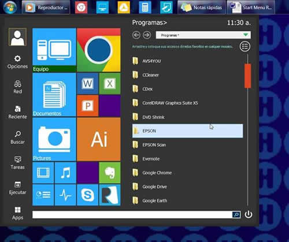Screen dimensions: 289x242
Task: Open Ejecutar run dialog in the sidebar
Action: [x=17, y=188]
